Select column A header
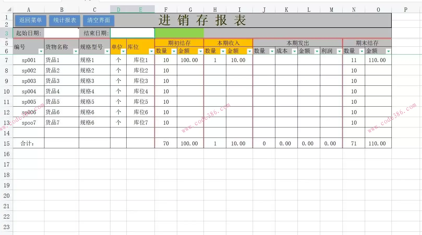Screen dimensions: 422x235 (x=29, y=10)
